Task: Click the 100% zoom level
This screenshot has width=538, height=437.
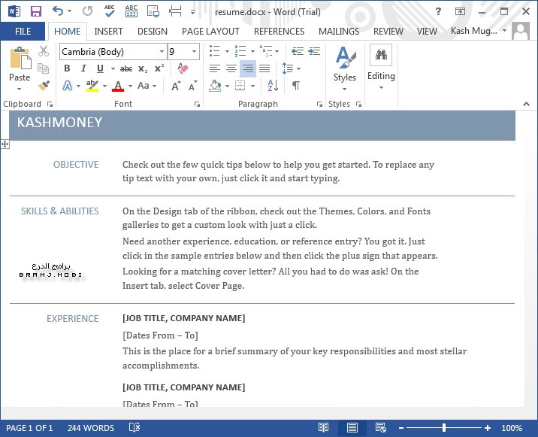Action: click(x=512, y=428)
